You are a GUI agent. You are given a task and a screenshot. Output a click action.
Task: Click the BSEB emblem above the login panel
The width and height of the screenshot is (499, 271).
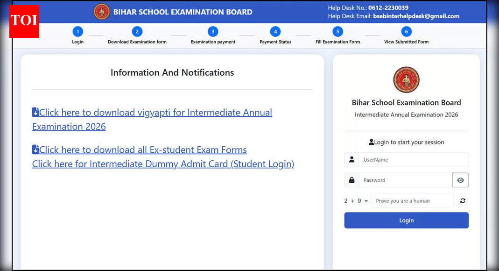point(406,79)
